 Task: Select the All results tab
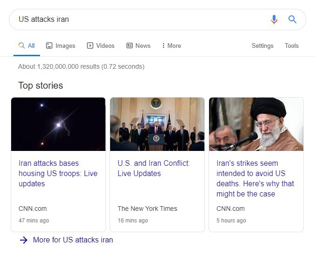pyautogui.click(x=26, y=46)
